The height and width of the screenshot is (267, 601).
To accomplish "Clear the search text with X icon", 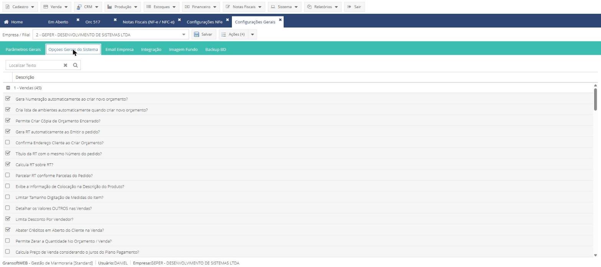I will 65,65.
